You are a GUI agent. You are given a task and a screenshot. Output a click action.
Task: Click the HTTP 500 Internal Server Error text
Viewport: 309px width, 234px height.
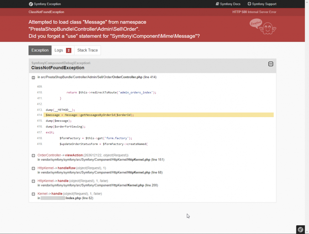(x=254, y=12)
